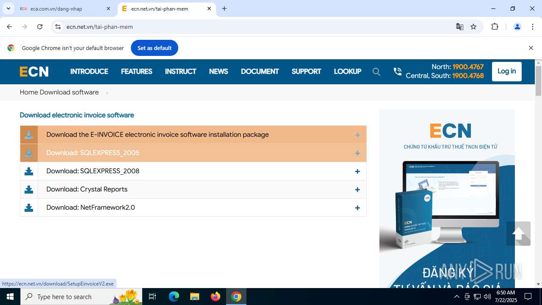This screenshot has width=542, height=305.
Task: Open the Chrome profile avatar
Action: tap(517, 27)
